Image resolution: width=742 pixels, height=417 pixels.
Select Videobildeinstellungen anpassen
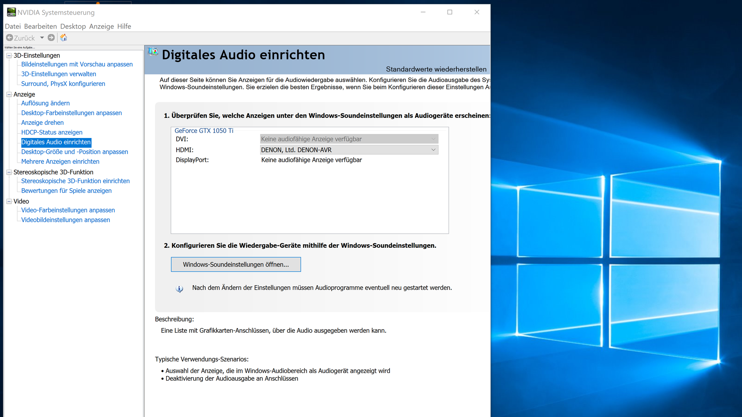(66, 220)
